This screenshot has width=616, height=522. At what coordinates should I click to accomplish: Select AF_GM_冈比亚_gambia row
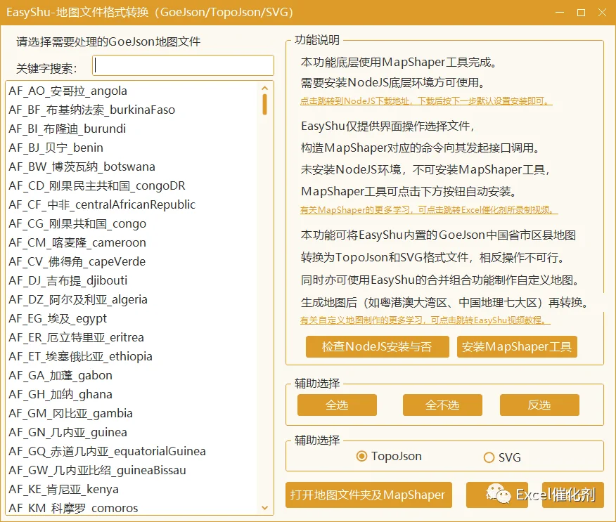click(x=133, y=413)
